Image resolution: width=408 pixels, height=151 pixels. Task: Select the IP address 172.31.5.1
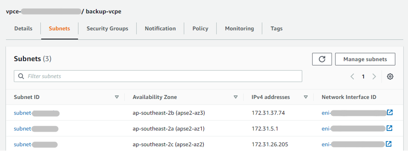265,129
